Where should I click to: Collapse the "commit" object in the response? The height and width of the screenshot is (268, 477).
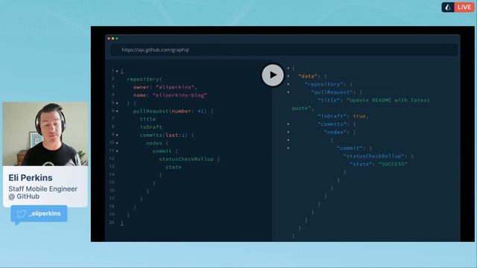pos(288,148)
